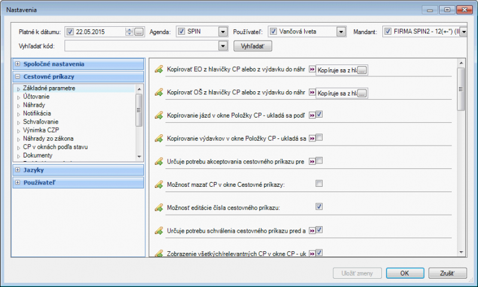Viewport: 478px width, 287px height.
Task: Click pencil icon beside 'Zobrazenie všetkých/relevantných CP'
Action: [158, 254]
